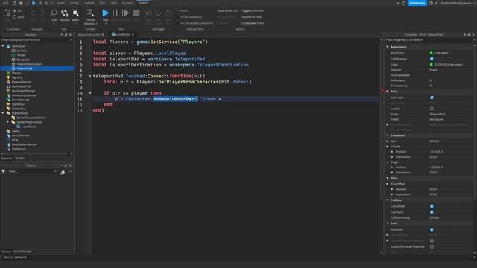Select On All Exceptions option

pos(189,17)
